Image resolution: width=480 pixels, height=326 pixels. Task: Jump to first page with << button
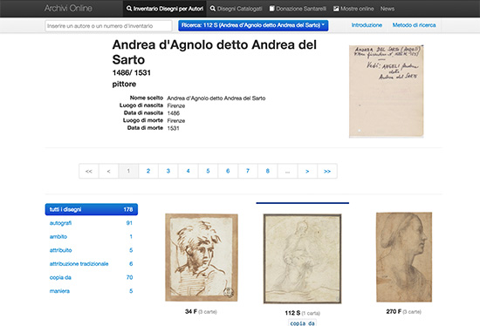pyautogui.click(x=89, y=171)
